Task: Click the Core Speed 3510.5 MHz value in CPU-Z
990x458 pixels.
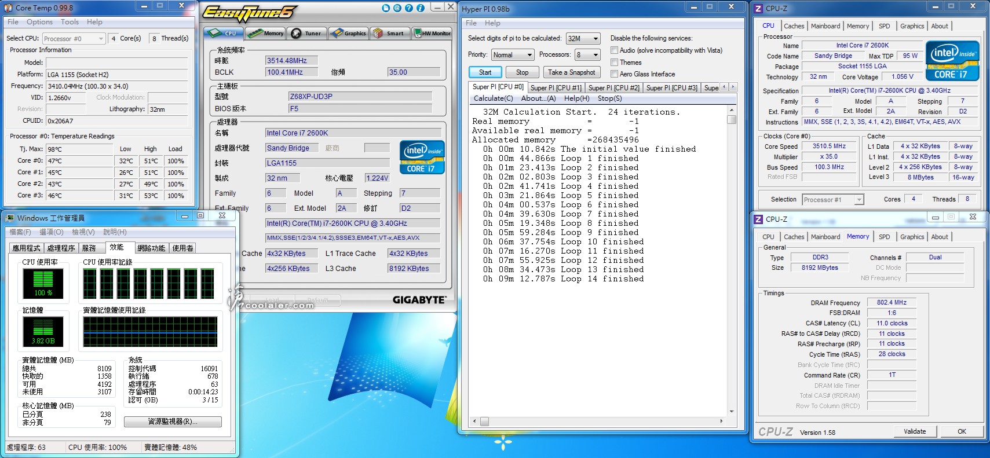Action: coord(829,146)
